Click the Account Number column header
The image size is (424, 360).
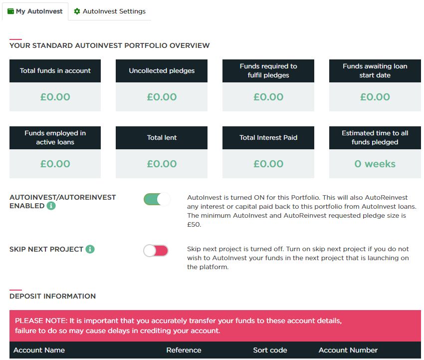coord(348,350)
